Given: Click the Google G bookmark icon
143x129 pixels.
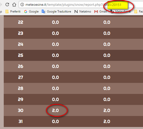Looking at the screenshot, I should tap(26, 12).
